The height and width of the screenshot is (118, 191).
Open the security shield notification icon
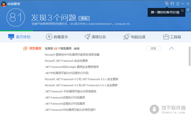[x=167, y=3]
